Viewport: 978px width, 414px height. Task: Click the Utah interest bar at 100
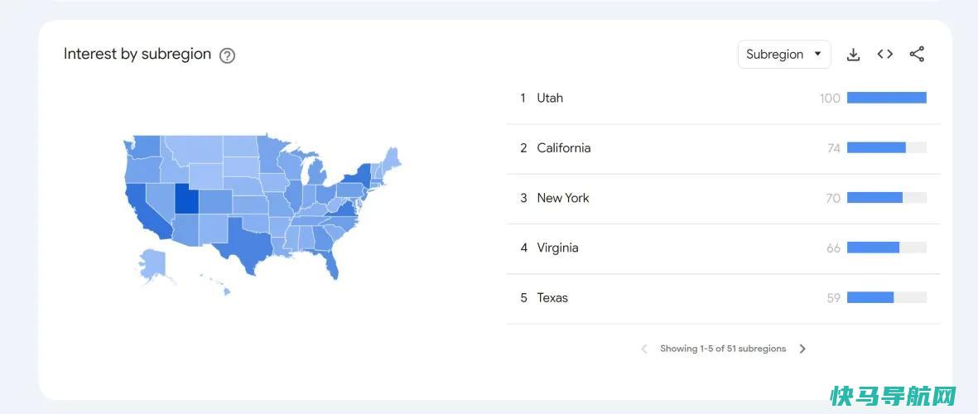886,98
